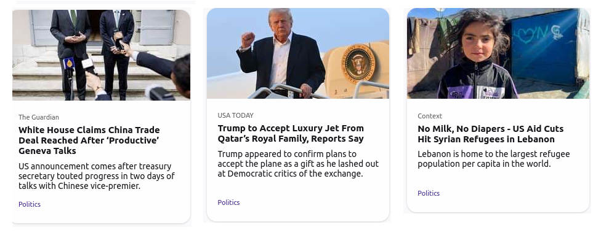Open summary about Lebanon's largest refugee population
The image size is (601, 238).
coord(494,159)
